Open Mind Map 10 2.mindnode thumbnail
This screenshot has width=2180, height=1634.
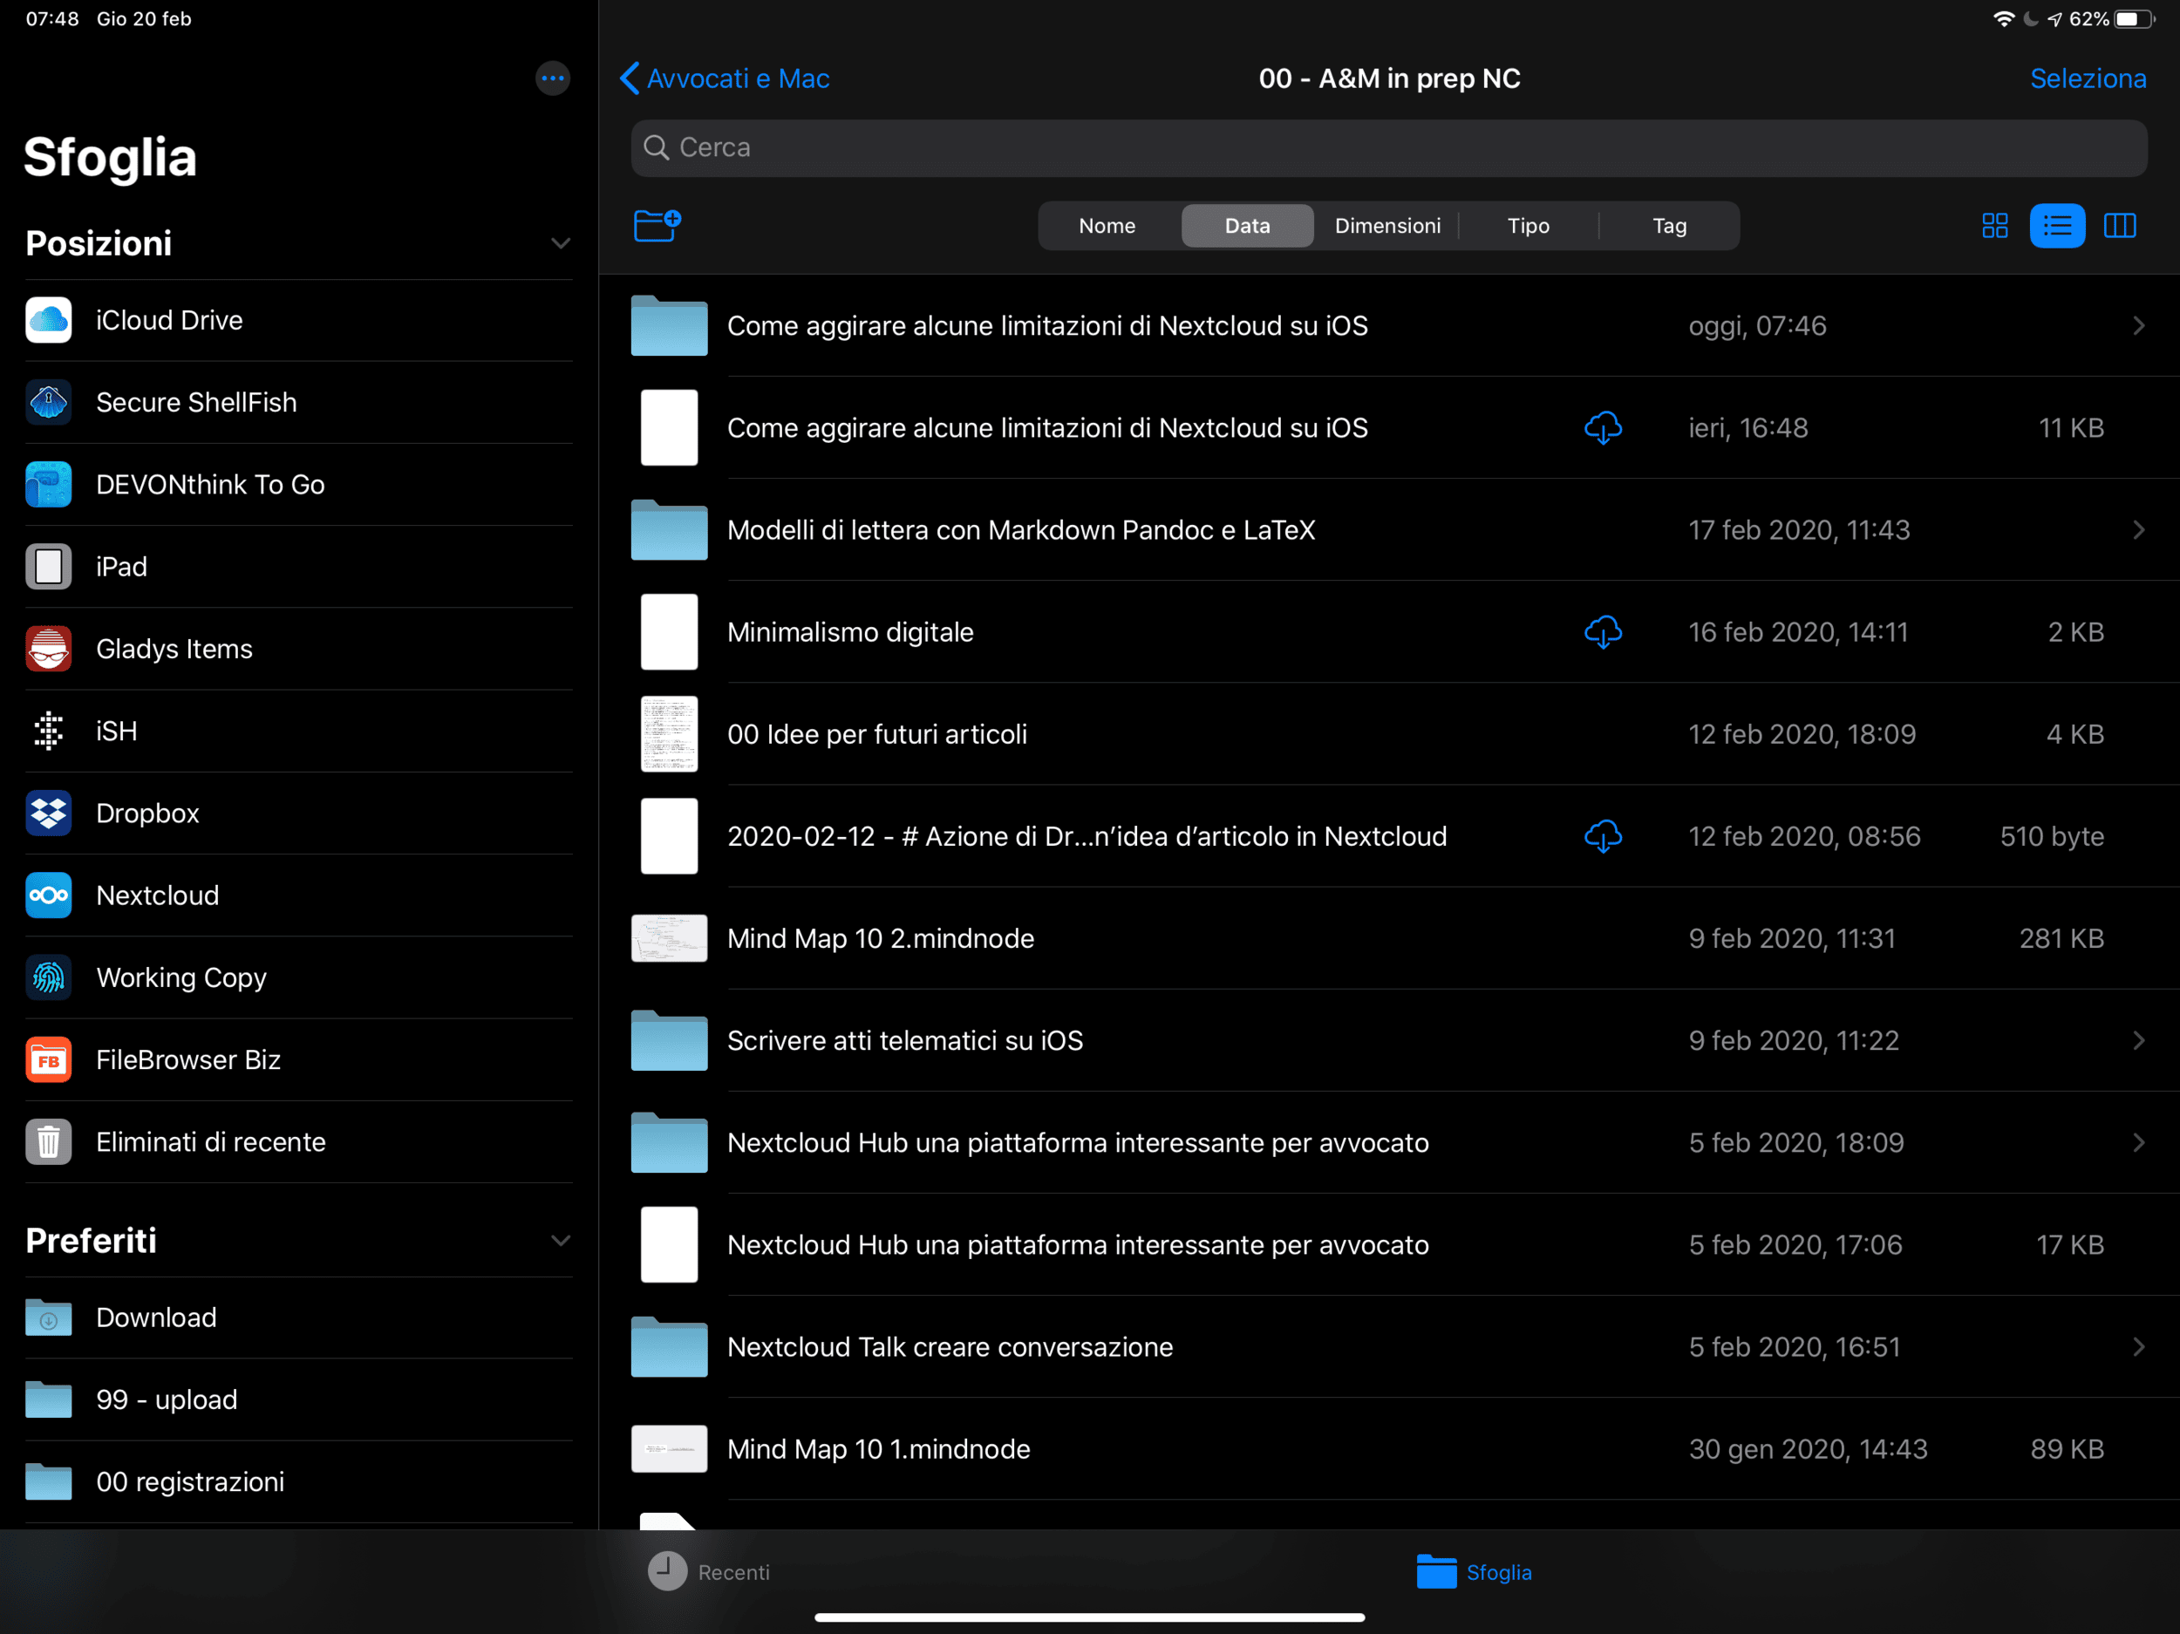coord(669,938)
